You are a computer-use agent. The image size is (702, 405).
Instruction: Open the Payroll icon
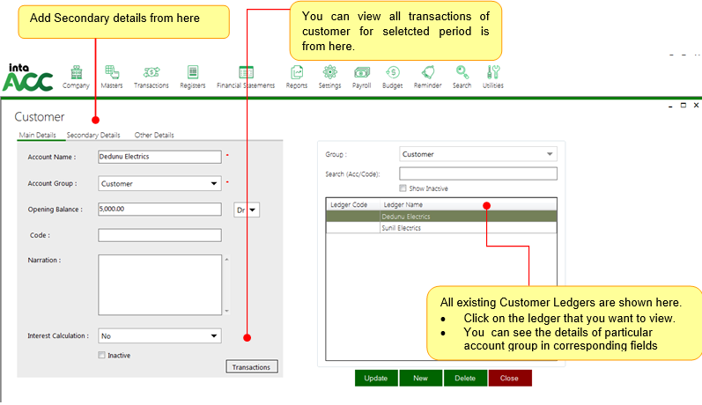point(361,73)
